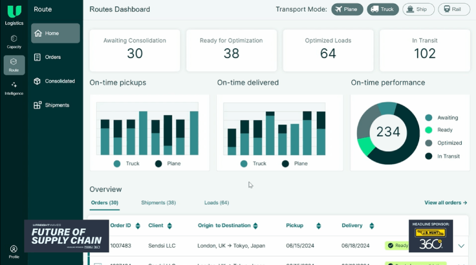Toggle the Plane transport mode

coord(347,9)
